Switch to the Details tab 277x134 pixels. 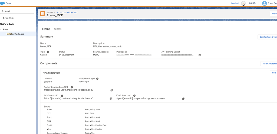point(46,29)
